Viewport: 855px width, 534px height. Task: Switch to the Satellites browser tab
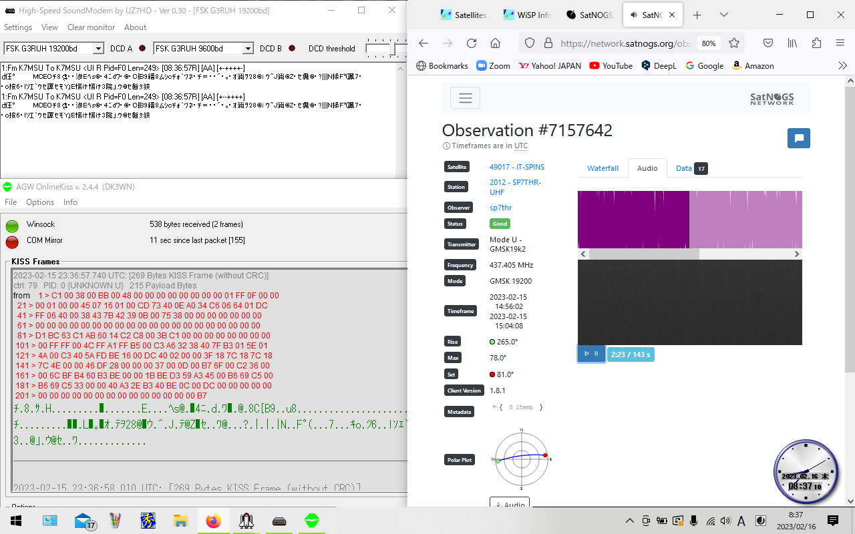pos(464,15)
